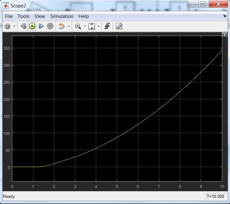This screenshot has width=230, height=204.
Task: Open the Cursor Measurements ruler icon
Action: pyautogui.click(x=119, y=26)
